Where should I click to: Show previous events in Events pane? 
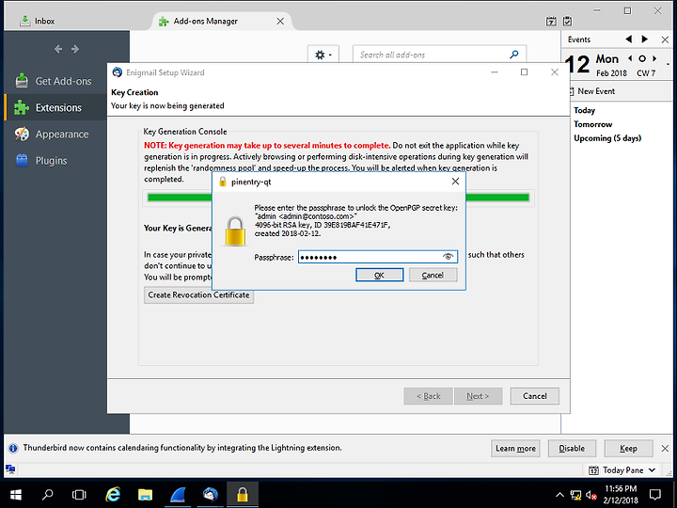point(629,40)
